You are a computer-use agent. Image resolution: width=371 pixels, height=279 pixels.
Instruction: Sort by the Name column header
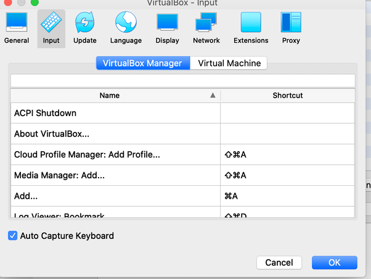pos(115,96)
